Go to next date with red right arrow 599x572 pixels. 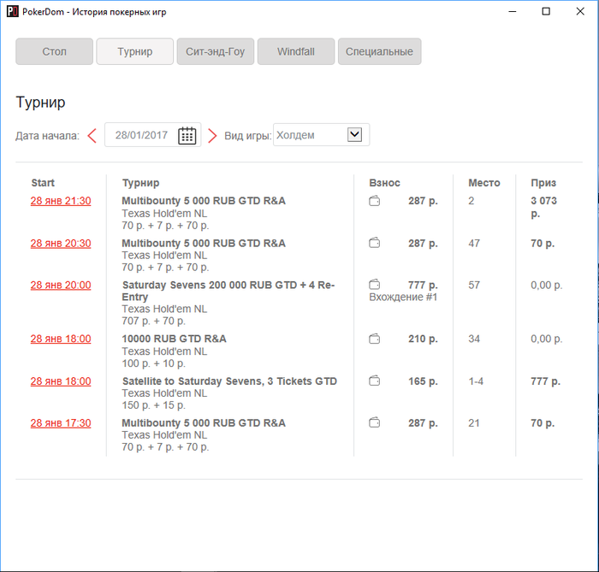212,136
